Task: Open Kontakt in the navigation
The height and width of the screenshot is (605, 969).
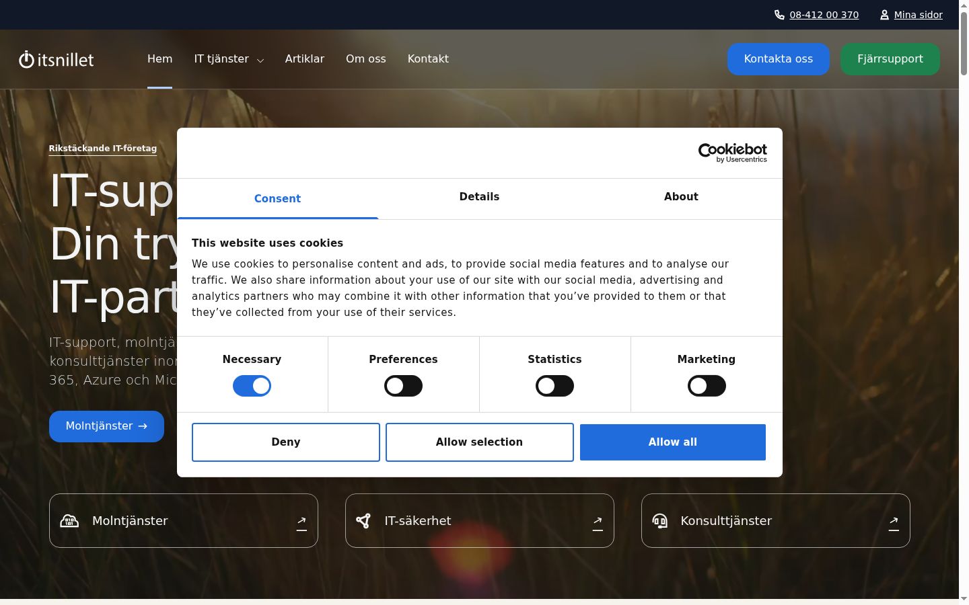Action: pyautogui.click(x=428, y=59)
